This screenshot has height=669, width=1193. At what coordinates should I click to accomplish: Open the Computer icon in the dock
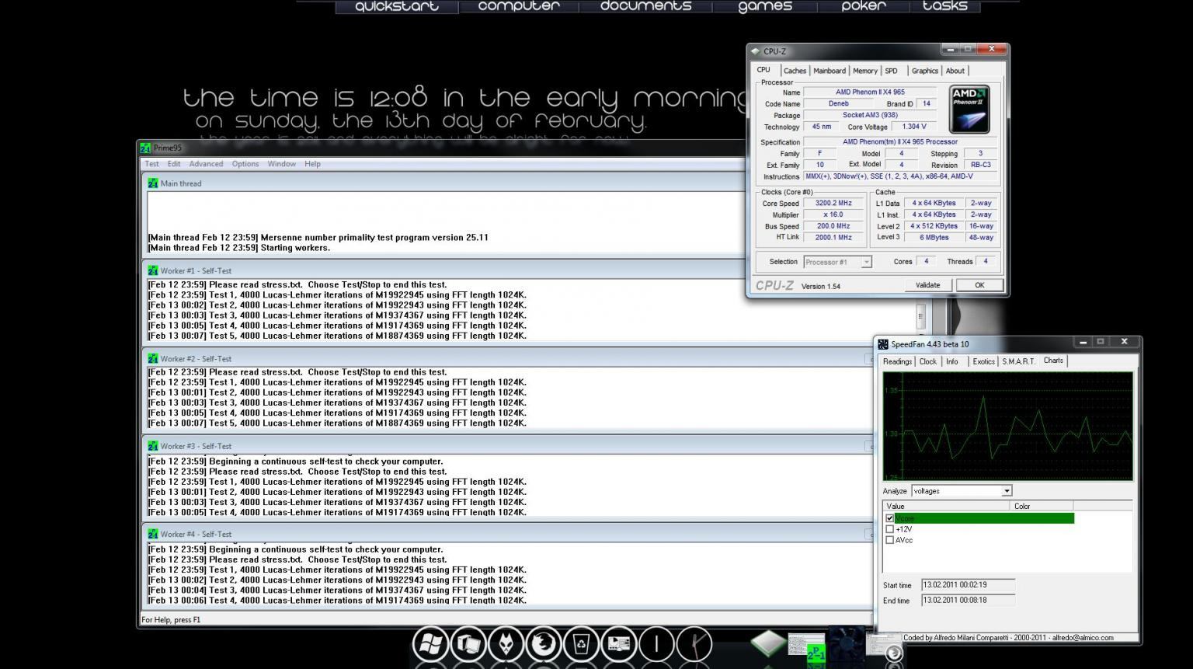[468, 644]
